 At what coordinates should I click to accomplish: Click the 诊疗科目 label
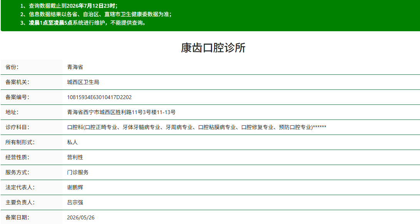[x=17, y=127]
